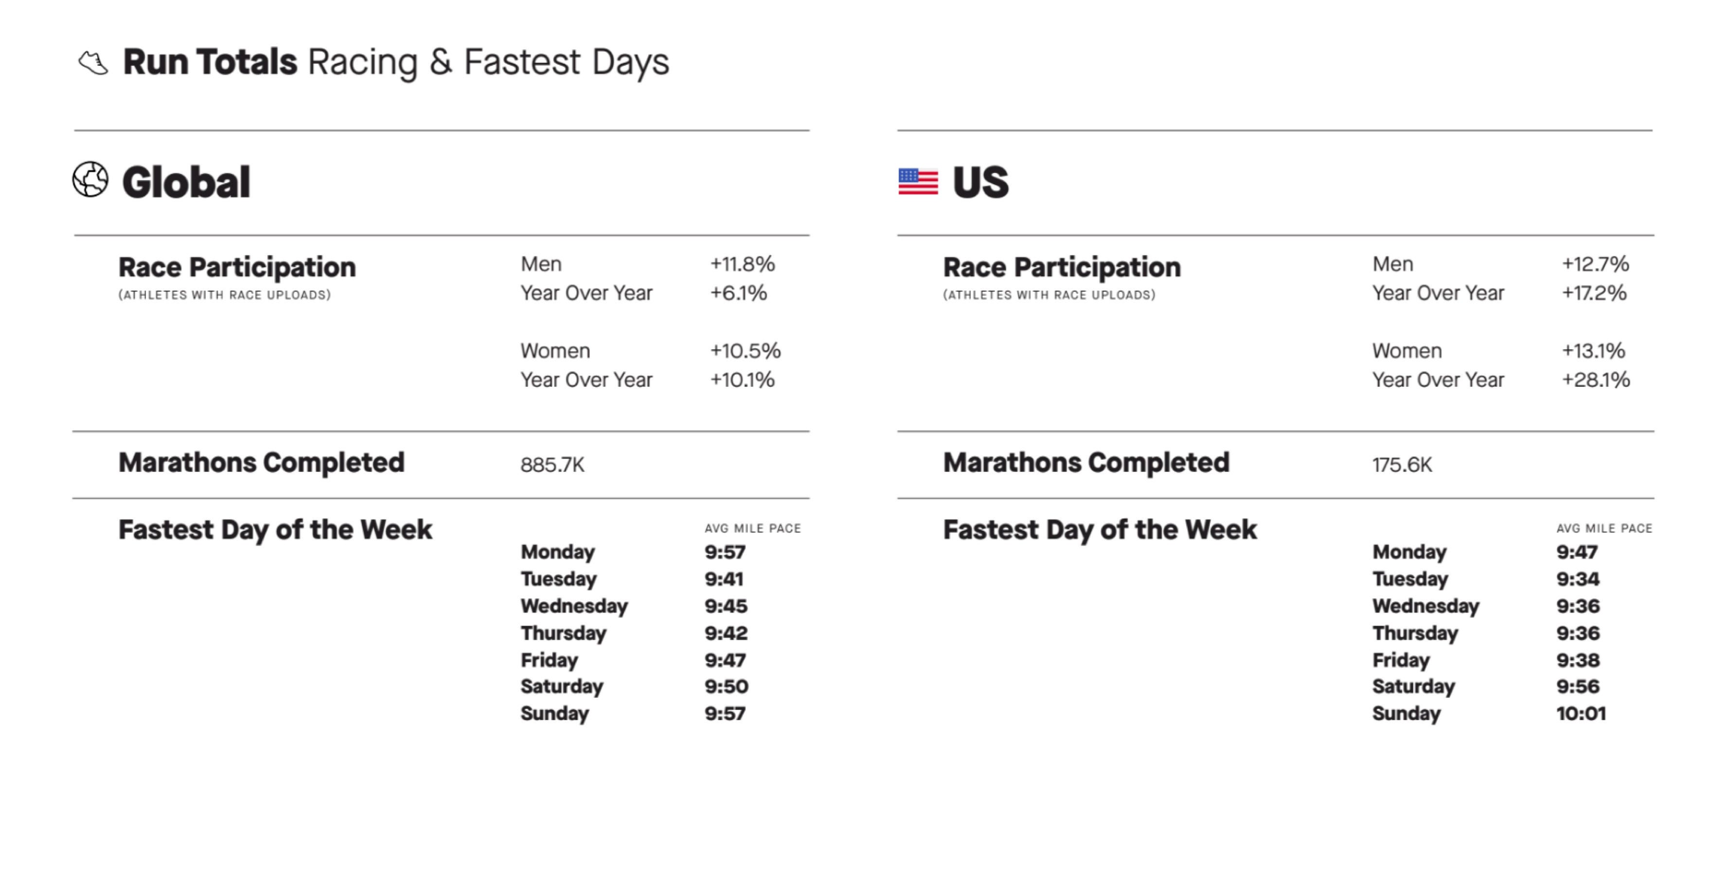Click US Marathons Completed value 175.6K

1402,464
